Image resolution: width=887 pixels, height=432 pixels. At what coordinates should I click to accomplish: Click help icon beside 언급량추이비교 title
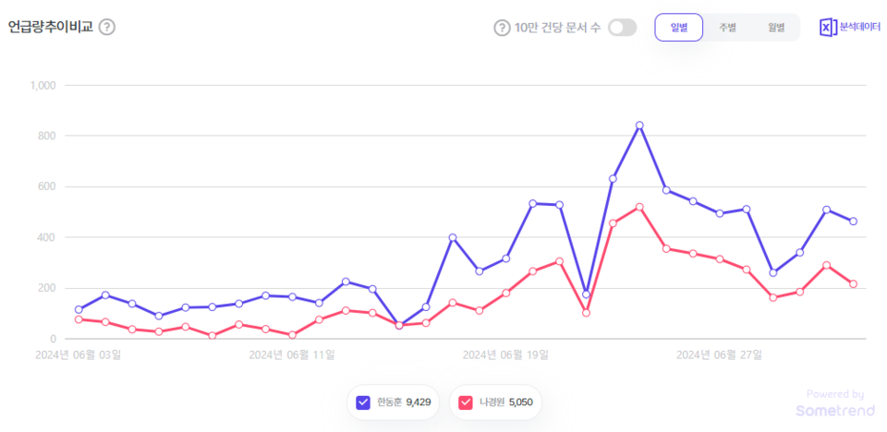(107, 27)
